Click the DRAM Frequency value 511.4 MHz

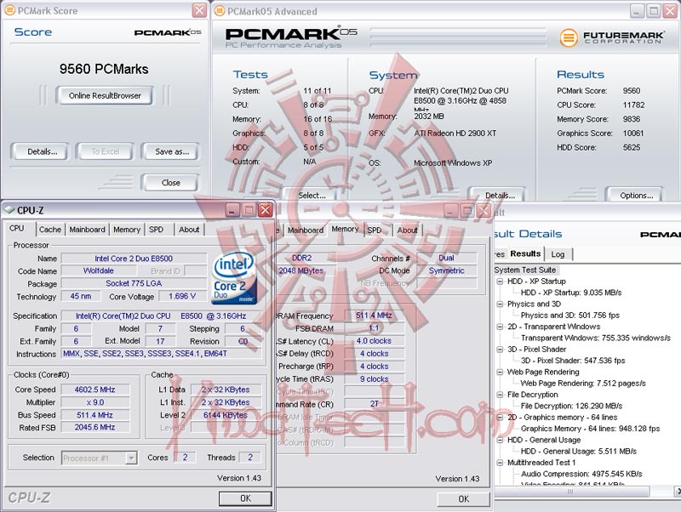tap(374, 316)
